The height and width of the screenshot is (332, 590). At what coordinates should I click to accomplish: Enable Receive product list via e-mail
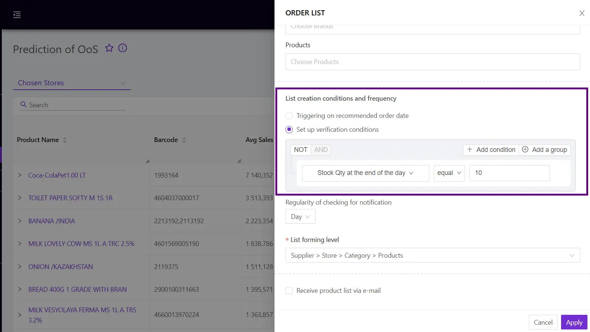289,290
